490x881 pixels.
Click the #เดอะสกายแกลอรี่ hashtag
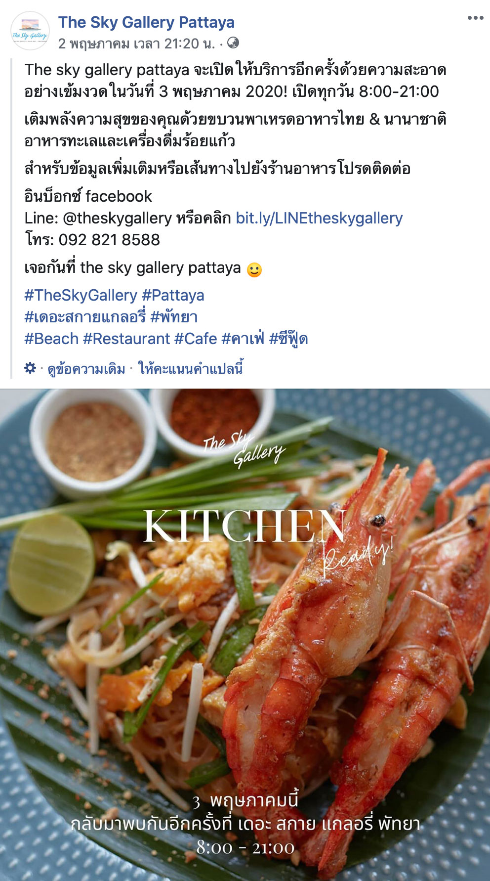pos(84,317)
